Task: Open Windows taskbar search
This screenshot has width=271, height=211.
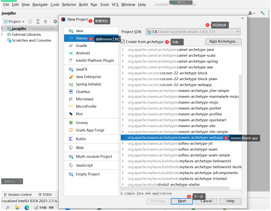Action: pyautogui.click(x=8, y=208)
